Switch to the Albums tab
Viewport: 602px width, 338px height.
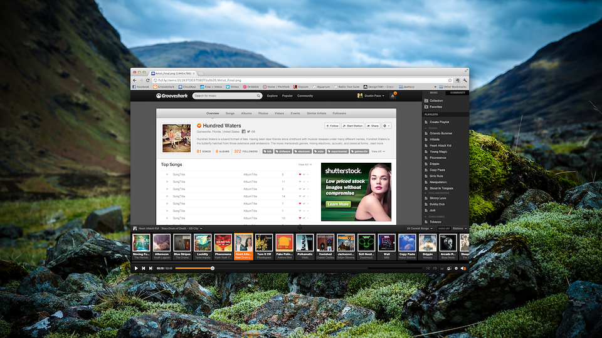[x=246, y=113]
